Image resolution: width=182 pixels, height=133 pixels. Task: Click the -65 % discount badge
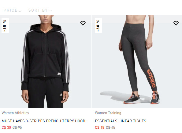(x=5, y=25)
